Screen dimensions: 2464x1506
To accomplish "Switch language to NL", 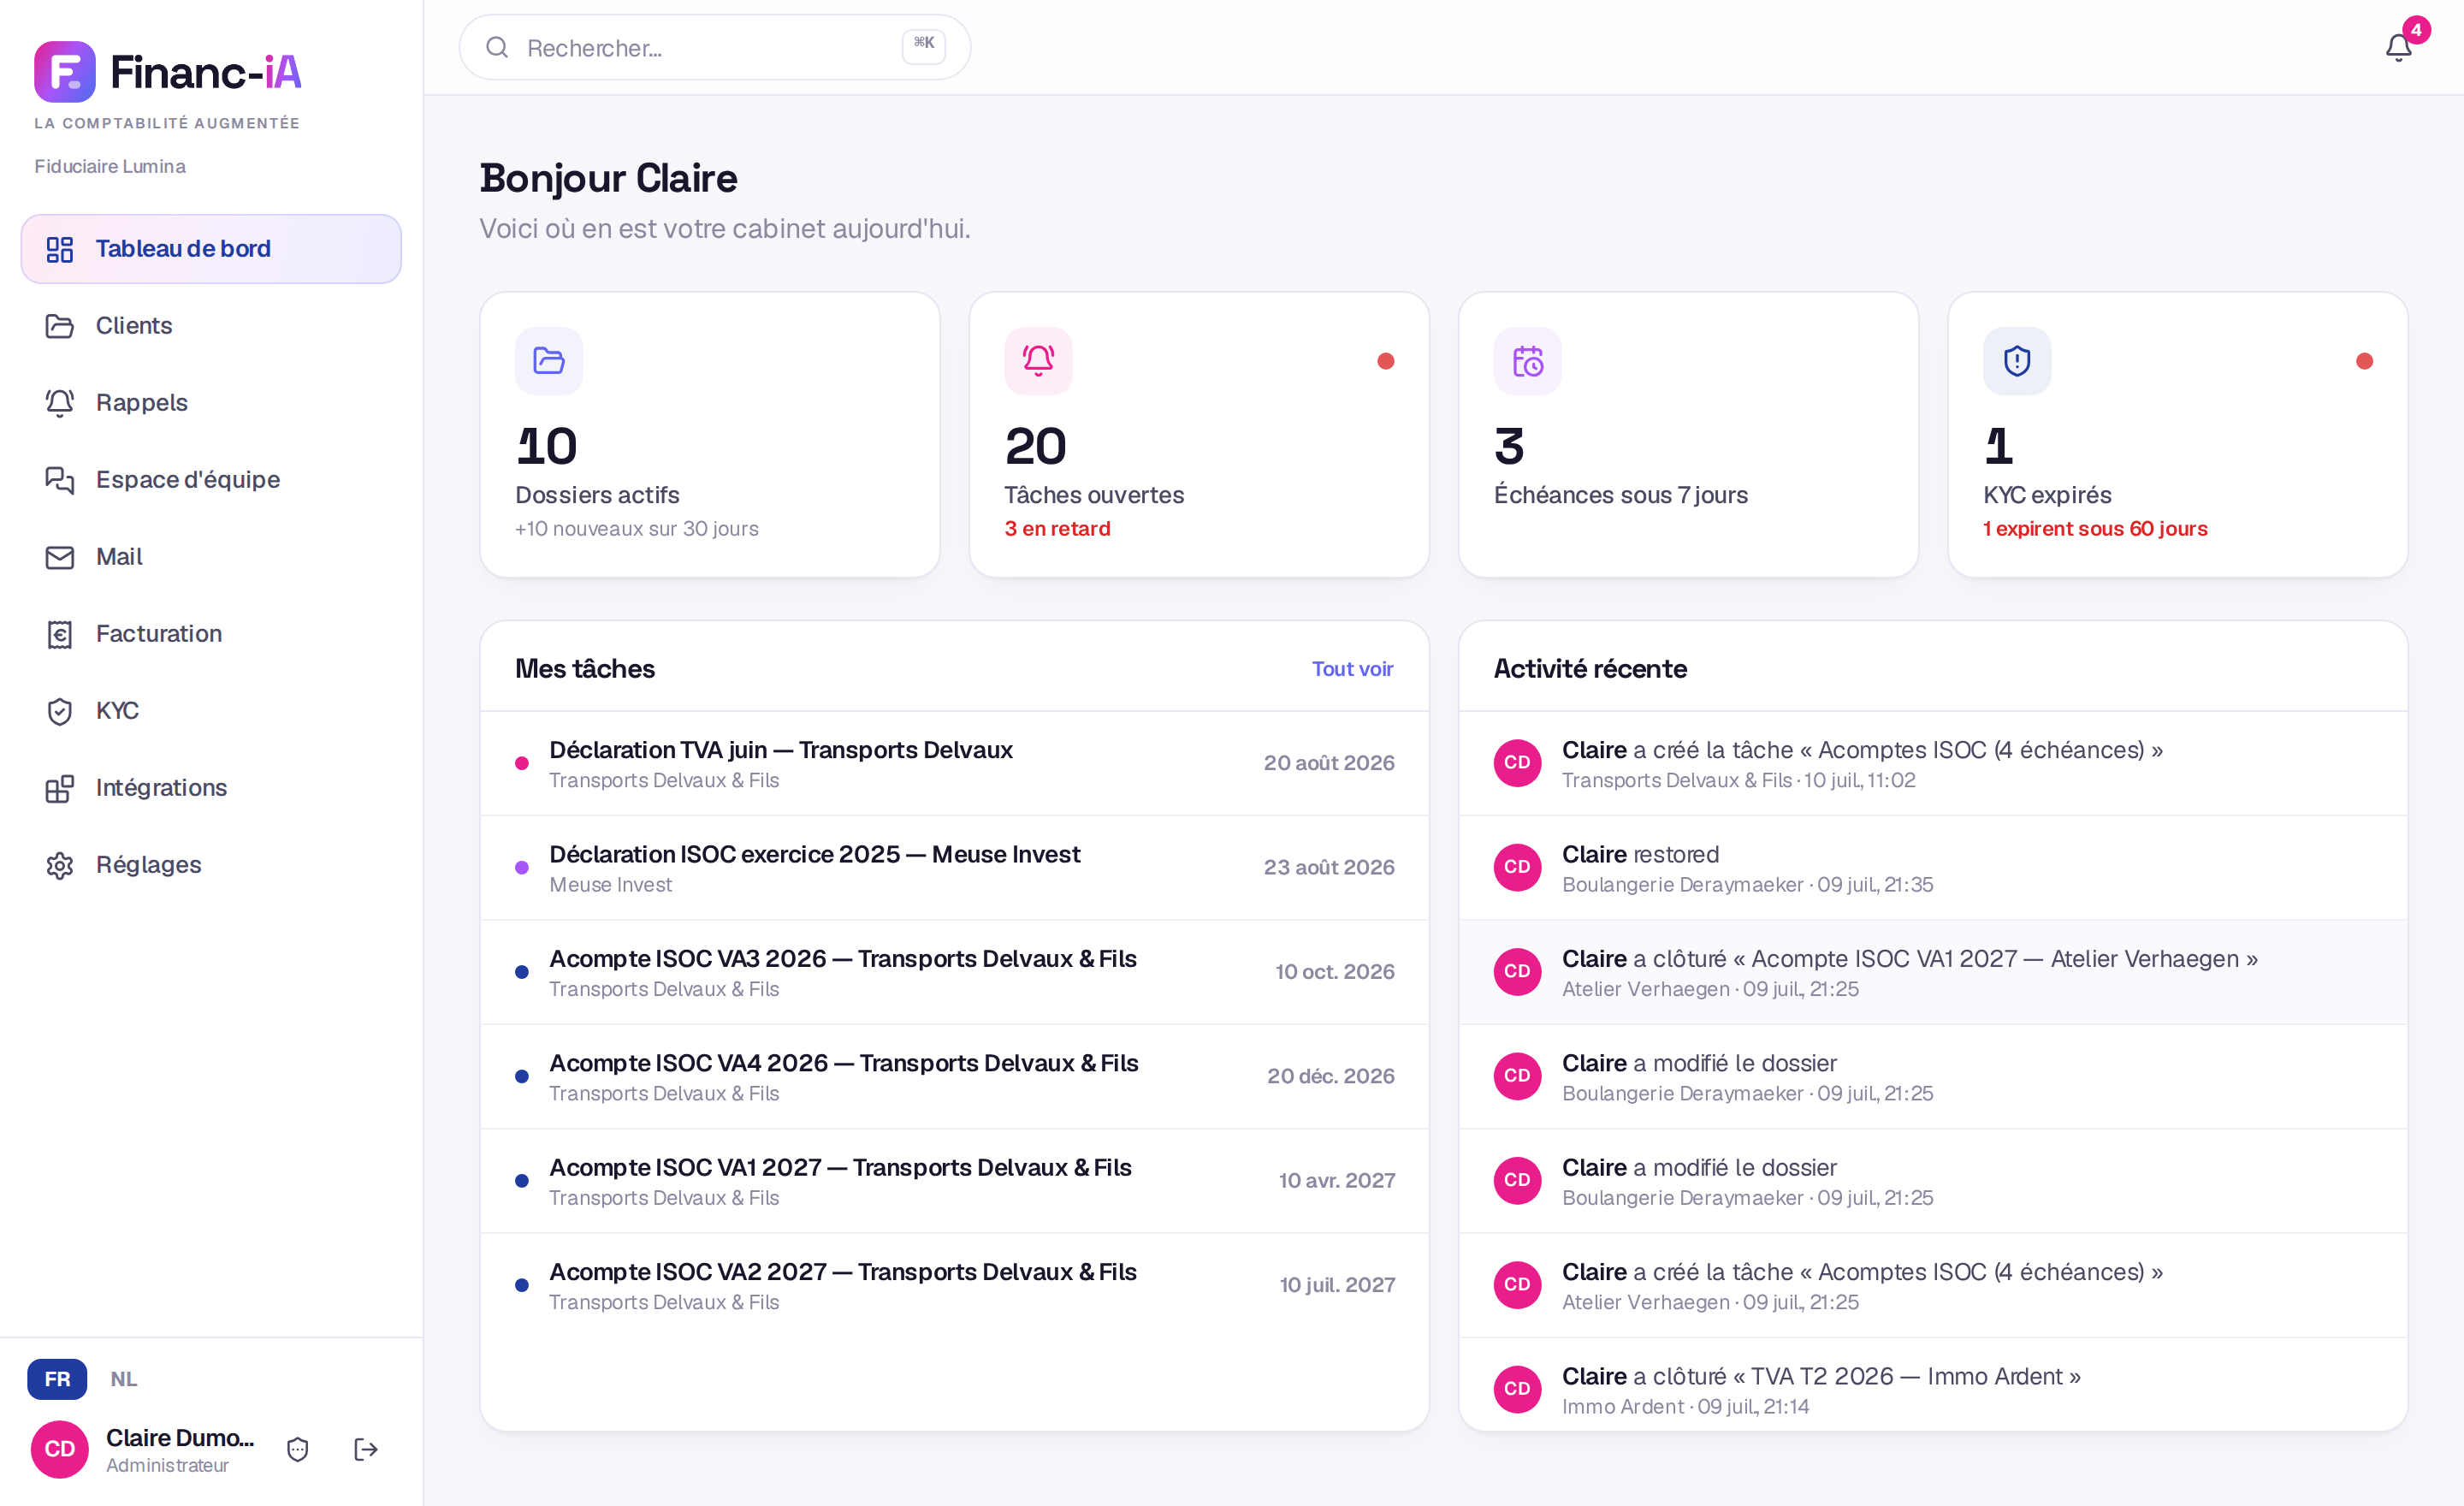I will coord(124,1379).
